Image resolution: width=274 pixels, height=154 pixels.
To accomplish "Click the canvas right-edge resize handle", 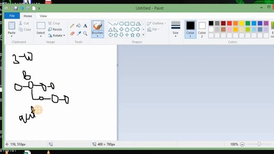I will click(118, 65).
